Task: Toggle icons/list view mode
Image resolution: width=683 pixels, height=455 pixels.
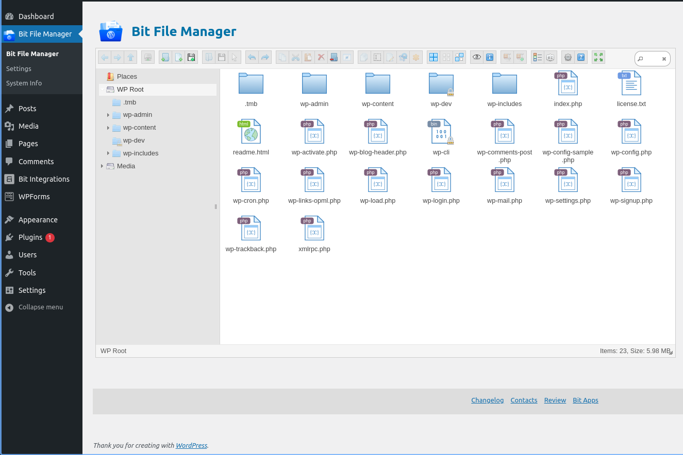Action: (x=538, y=57)
